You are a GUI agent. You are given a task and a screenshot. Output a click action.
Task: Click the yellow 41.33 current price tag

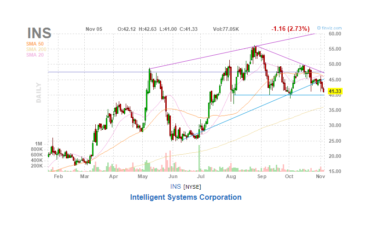pos(335,91)
